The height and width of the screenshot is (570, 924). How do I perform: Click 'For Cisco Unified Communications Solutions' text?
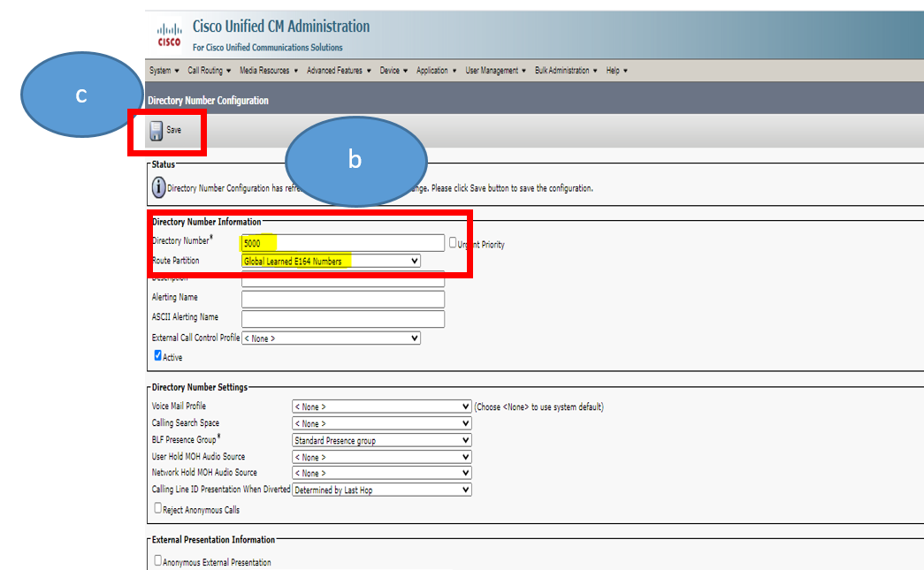tap(268, 48)
